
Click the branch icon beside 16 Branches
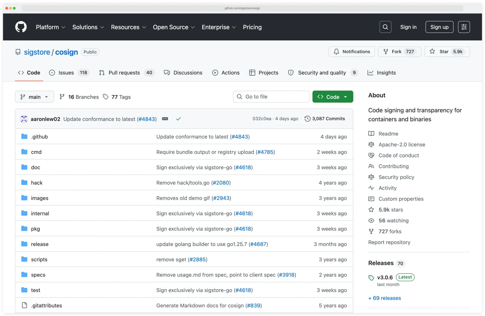[x=62, y=97]
